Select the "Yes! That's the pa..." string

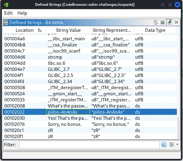[x=68, y=118]
